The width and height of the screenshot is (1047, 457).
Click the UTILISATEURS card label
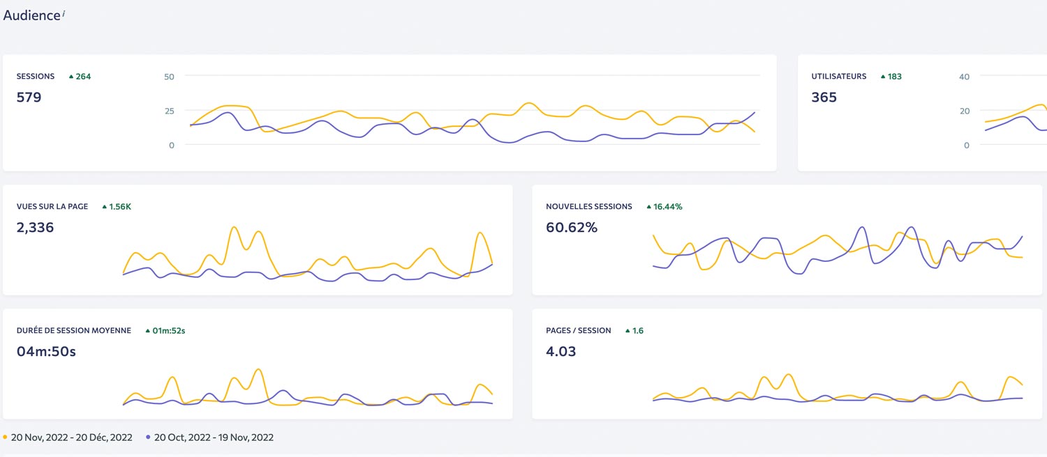click(x=839, y=77)
